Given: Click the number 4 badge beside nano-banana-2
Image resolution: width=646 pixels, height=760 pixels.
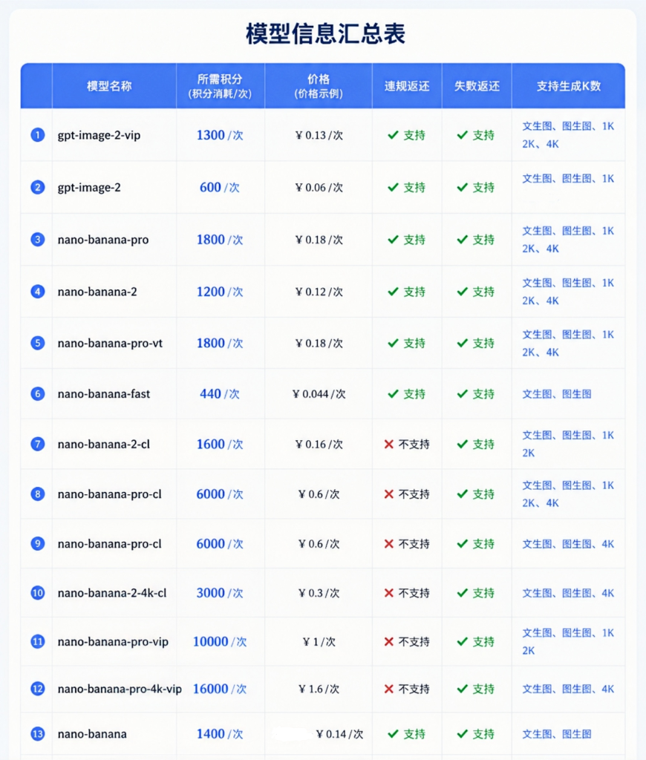Looking at the screenshot, I should [37, 292].
